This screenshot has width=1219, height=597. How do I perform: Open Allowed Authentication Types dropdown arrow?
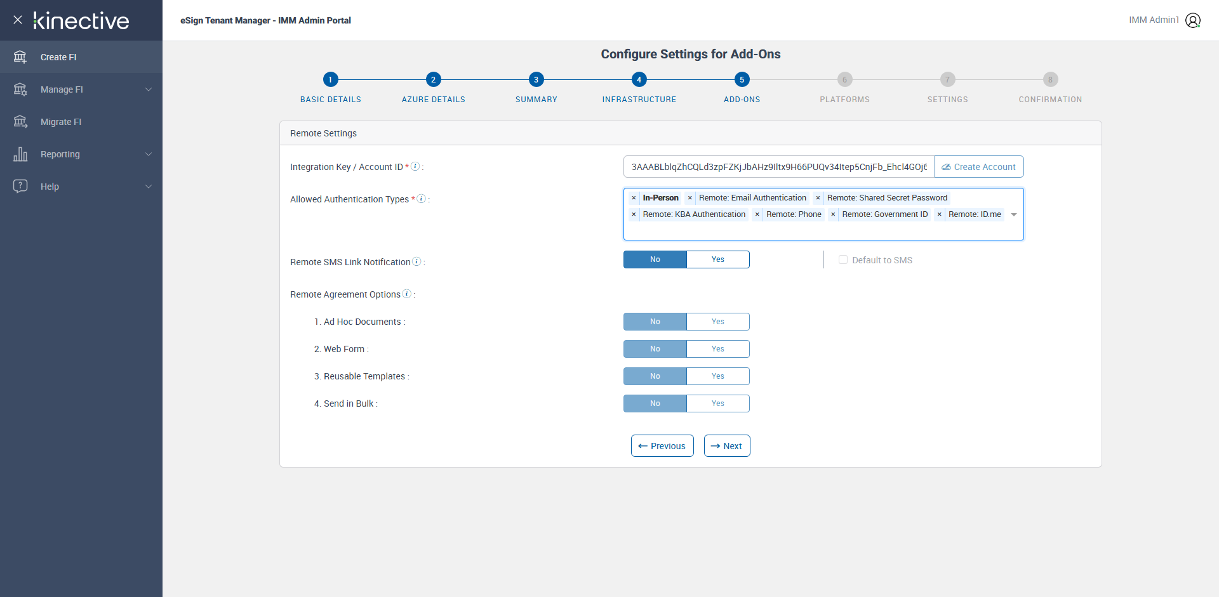click(1014, 214)
